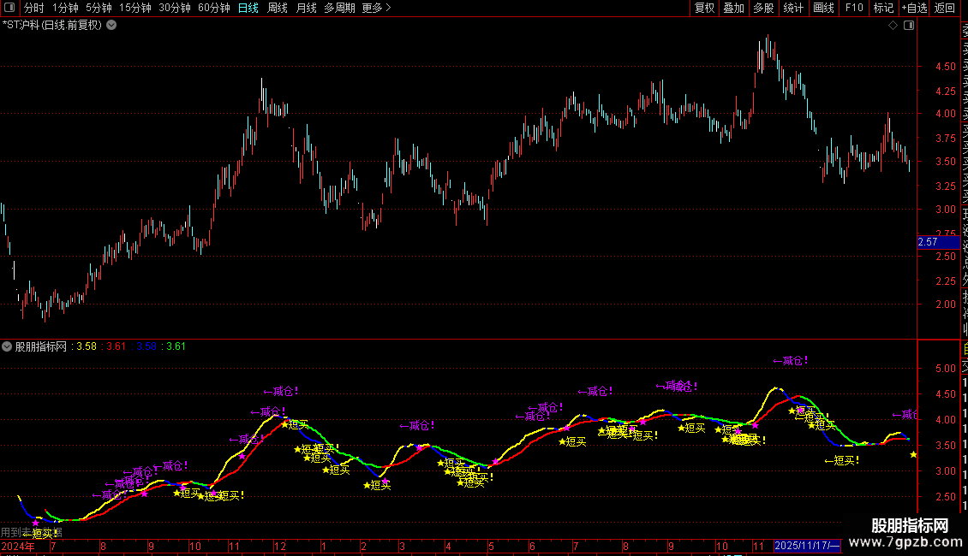Click the 4.50 price axis label in main chart
This screenshot has height=556, width=968.
tap(946, 67)
